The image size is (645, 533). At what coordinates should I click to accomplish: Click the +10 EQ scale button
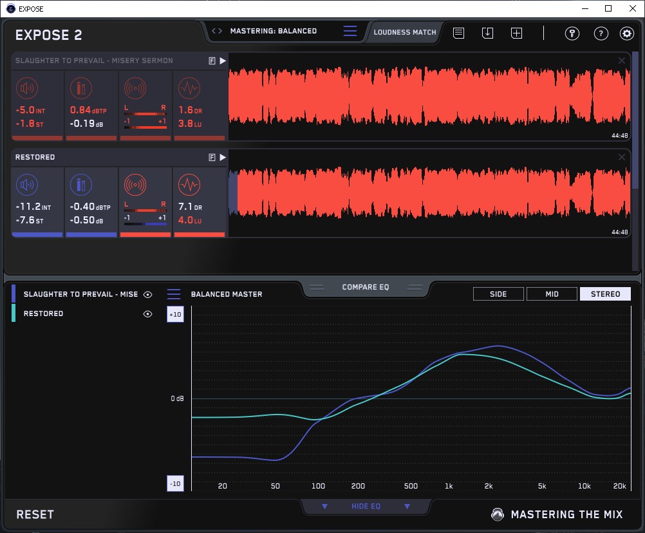click(176, 314)
